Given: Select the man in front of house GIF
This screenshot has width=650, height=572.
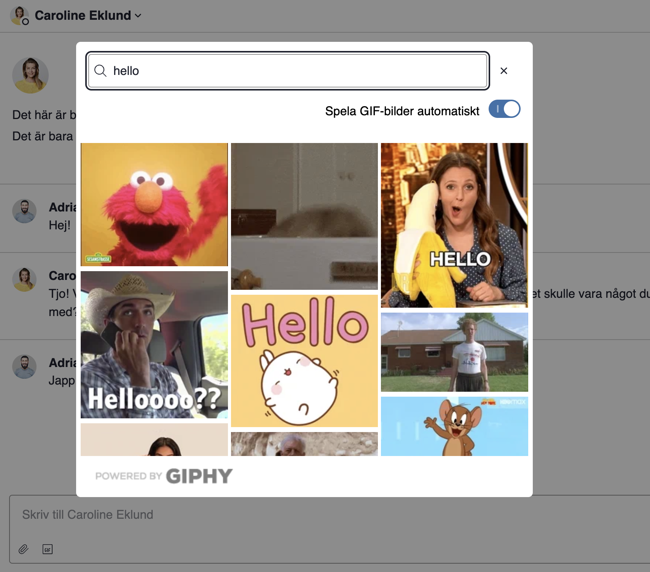Looking at the screenshot, I should point(454,352).
